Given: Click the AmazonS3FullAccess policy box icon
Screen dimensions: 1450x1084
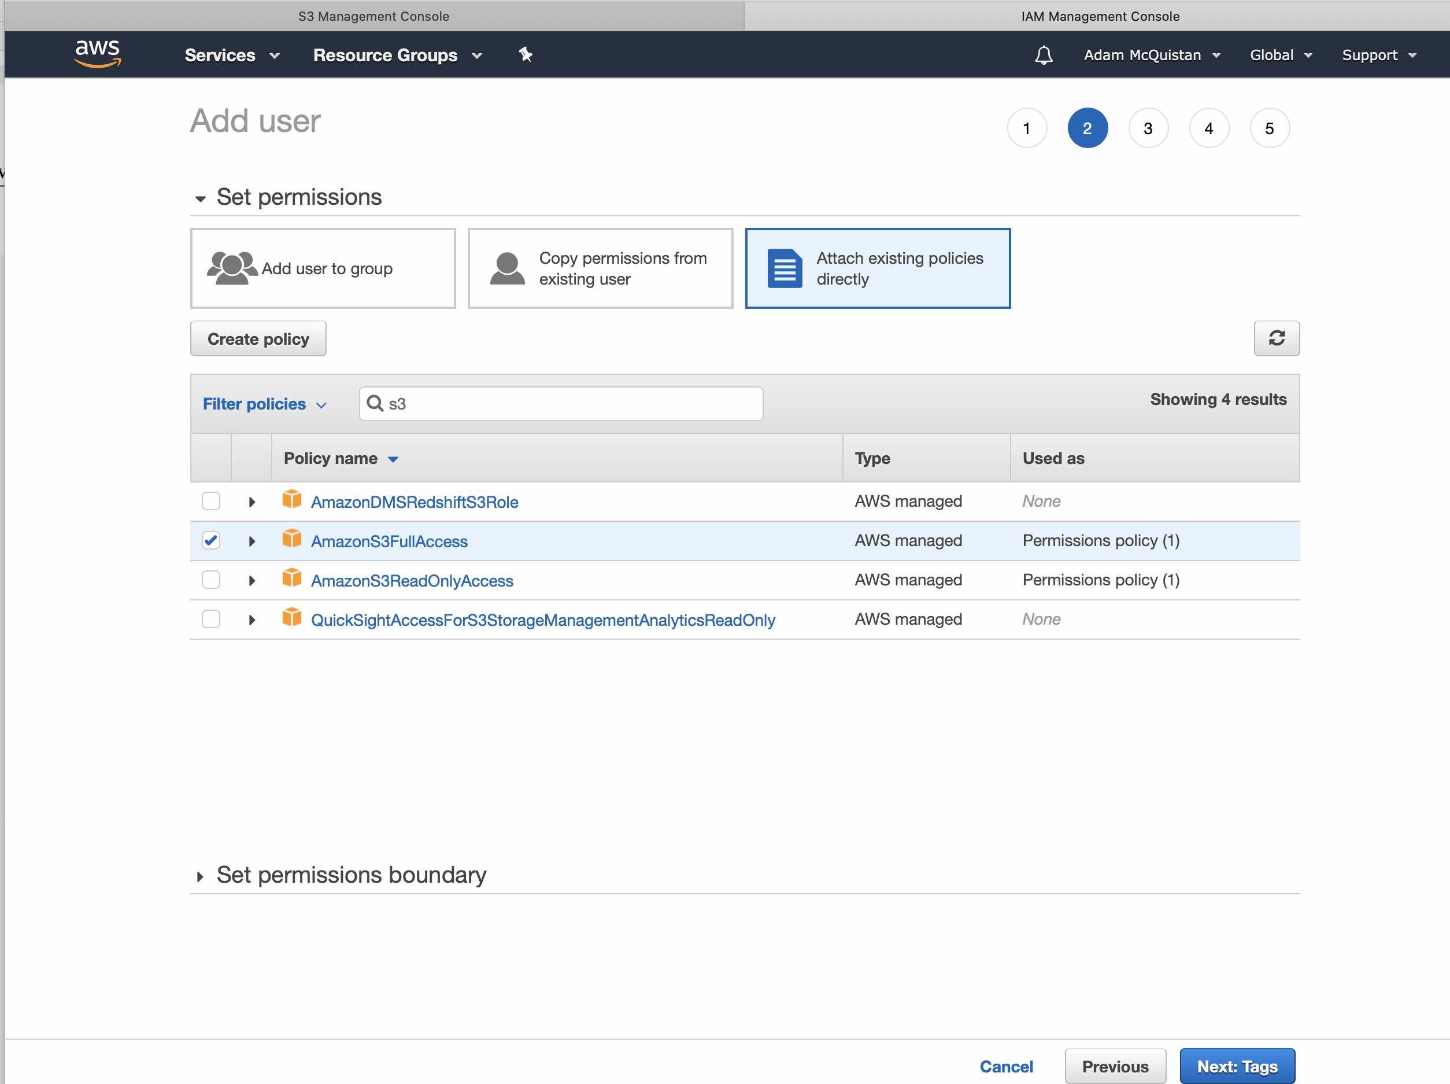Looking at the screenshot, I should pos(292,540).
